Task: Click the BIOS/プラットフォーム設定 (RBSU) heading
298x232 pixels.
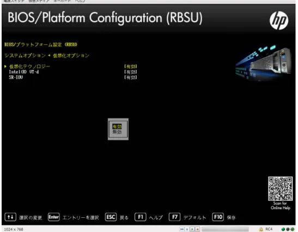Action: [41, 45]
